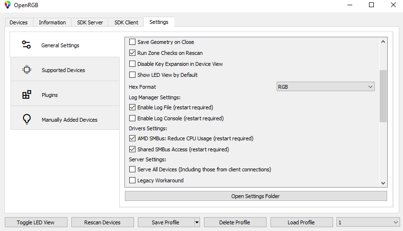The width and height of the screenshot is (403, 231).
Task: Click the scrollbar up arrow
Action: (383, 42)
